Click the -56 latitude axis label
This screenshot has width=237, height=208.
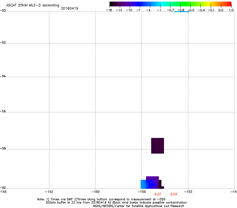tap(3, 111)
